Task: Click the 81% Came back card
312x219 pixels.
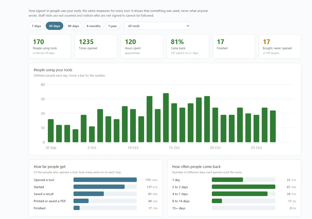Action: pos(188,46)
